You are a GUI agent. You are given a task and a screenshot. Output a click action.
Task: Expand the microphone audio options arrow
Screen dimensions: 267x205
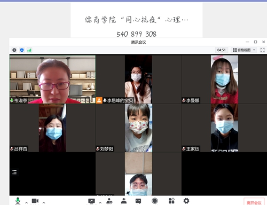[26, 202]
